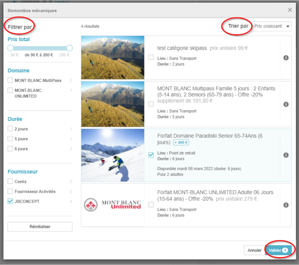Check the MONT BLANC MultiPass domain filter

click(x=10, y=80)
